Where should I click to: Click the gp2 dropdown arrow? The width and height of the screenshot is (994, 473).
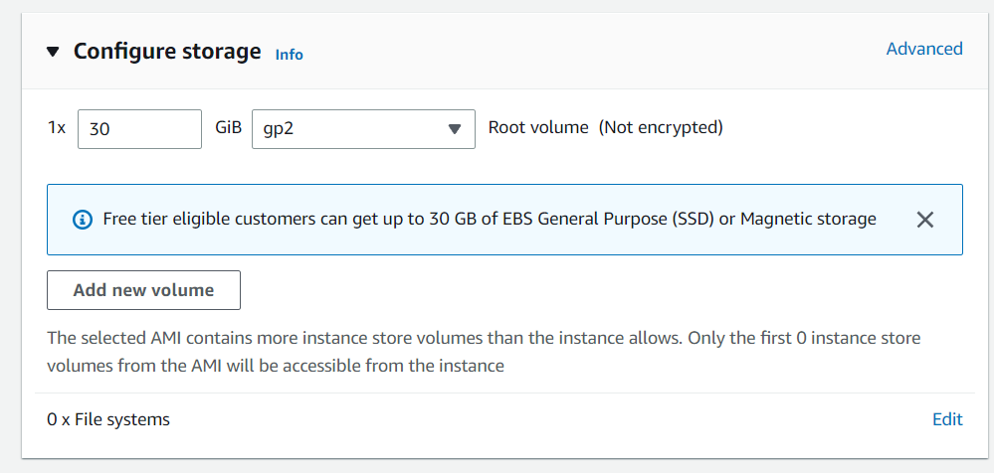point(455,129)
